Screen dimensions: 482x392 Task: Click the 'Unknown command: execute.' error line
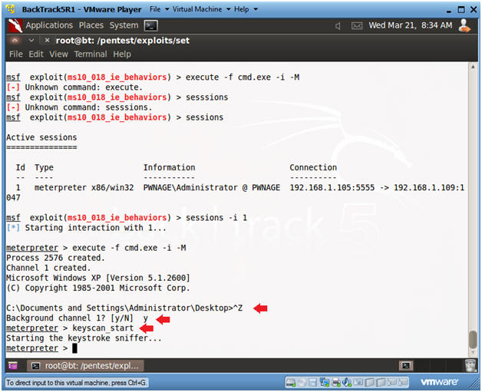tap(84, 87)
